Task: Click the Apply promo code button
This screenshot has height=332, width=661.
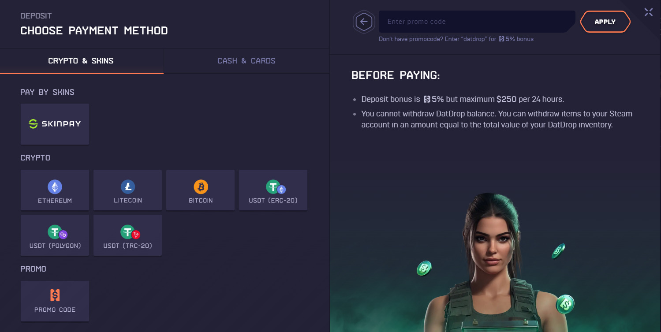Action: (x=605, y=22)
